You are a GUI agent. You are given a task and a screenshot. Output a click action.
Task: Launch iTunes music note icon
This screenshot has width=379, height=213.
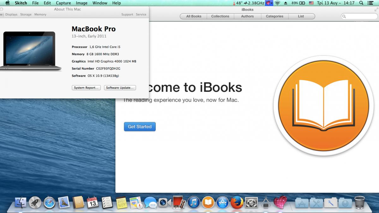click(194, 203)
